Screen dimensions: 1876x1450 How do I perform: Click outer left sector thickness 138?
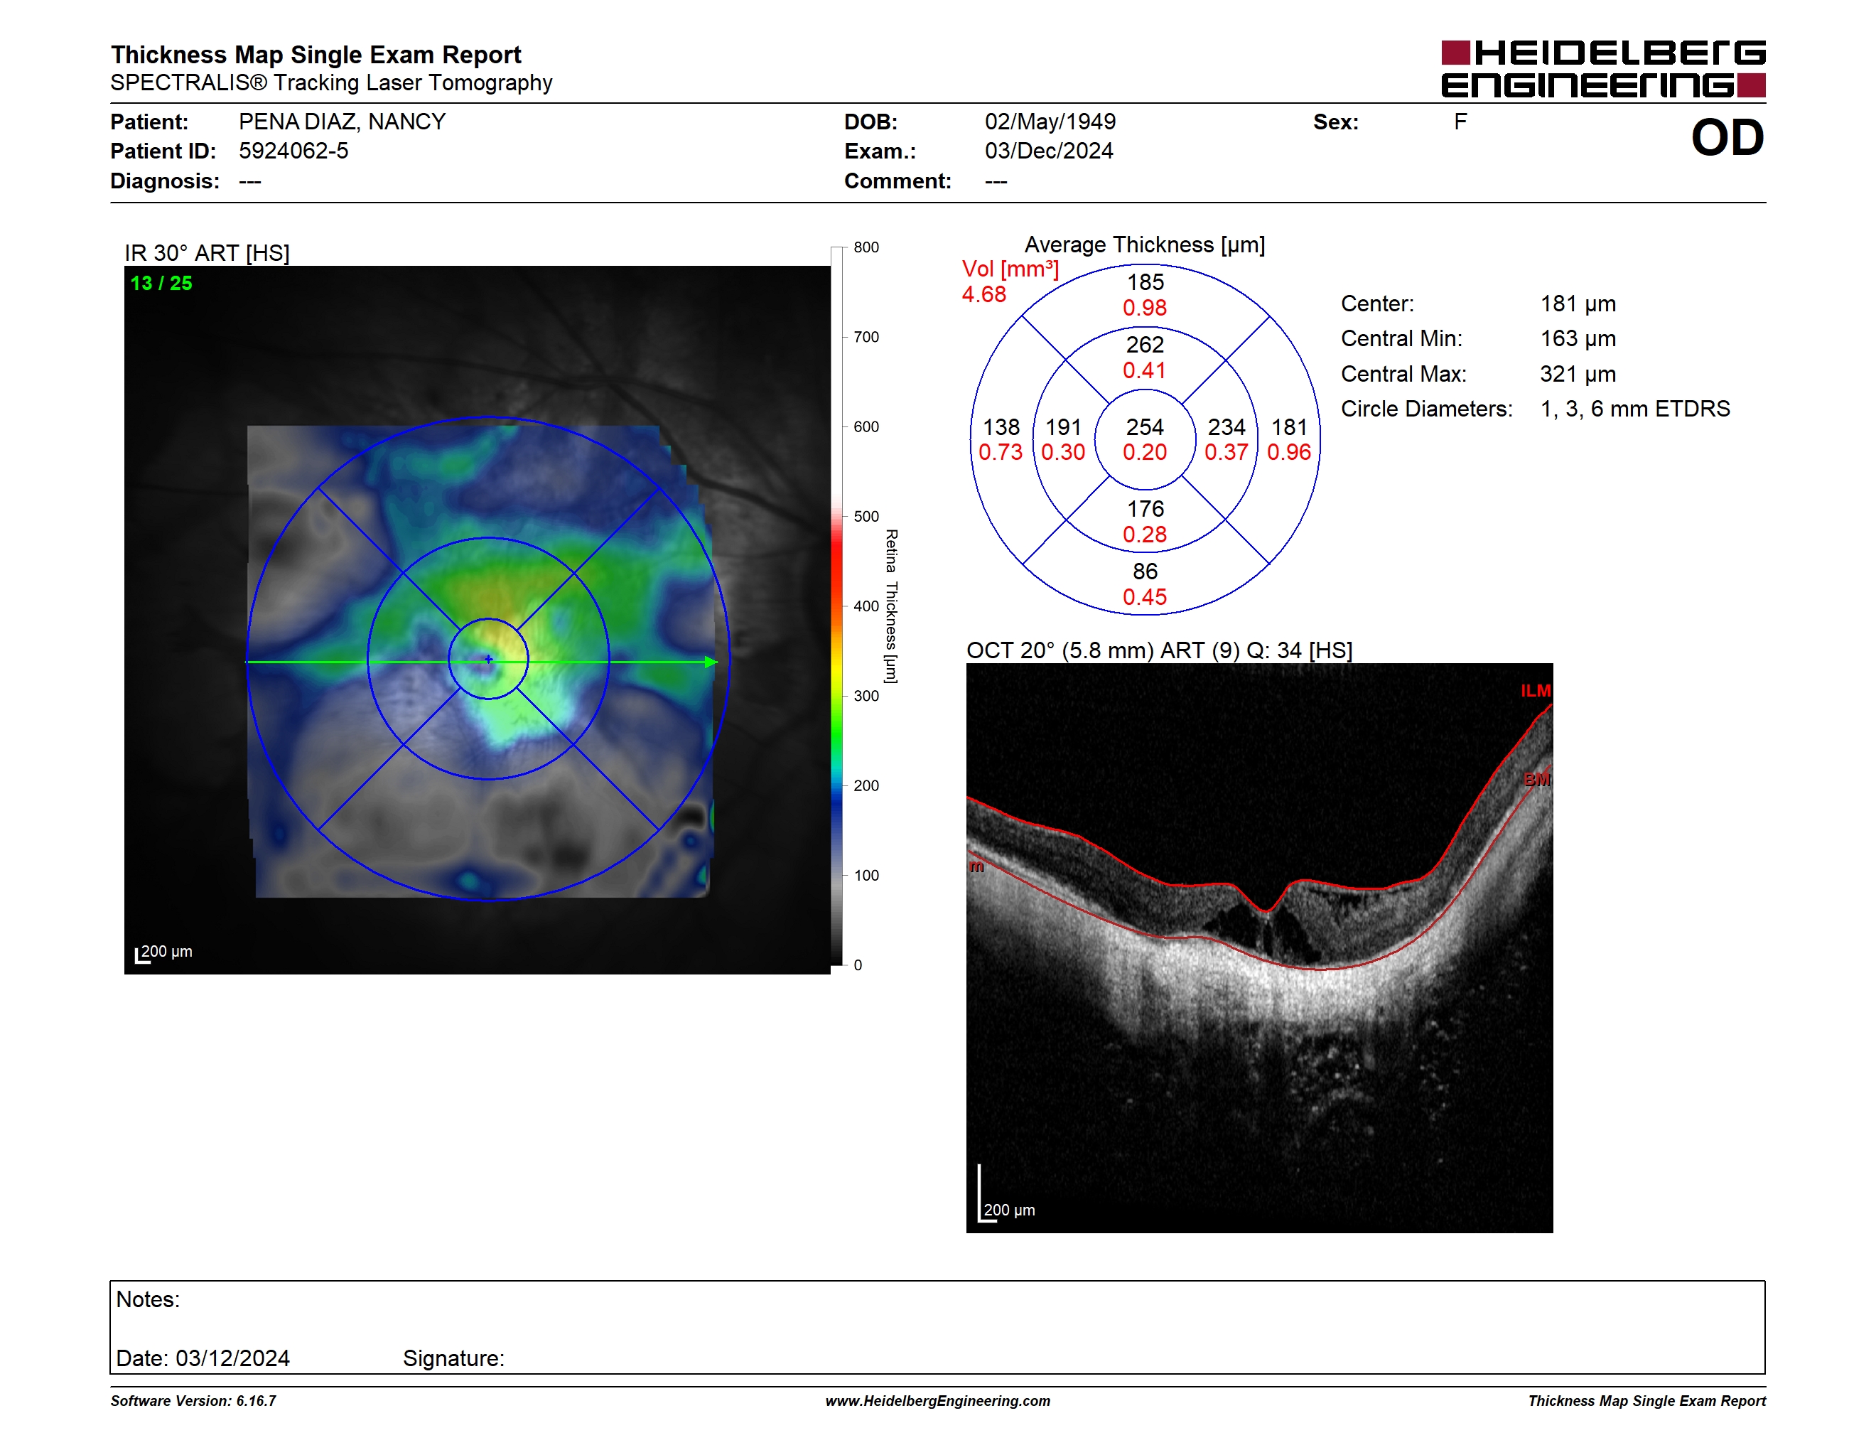point(1001,427)
